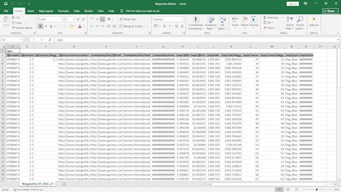Open Font dialog launcher
Viewport: 341px width, 192px height.
click(86, 33)
